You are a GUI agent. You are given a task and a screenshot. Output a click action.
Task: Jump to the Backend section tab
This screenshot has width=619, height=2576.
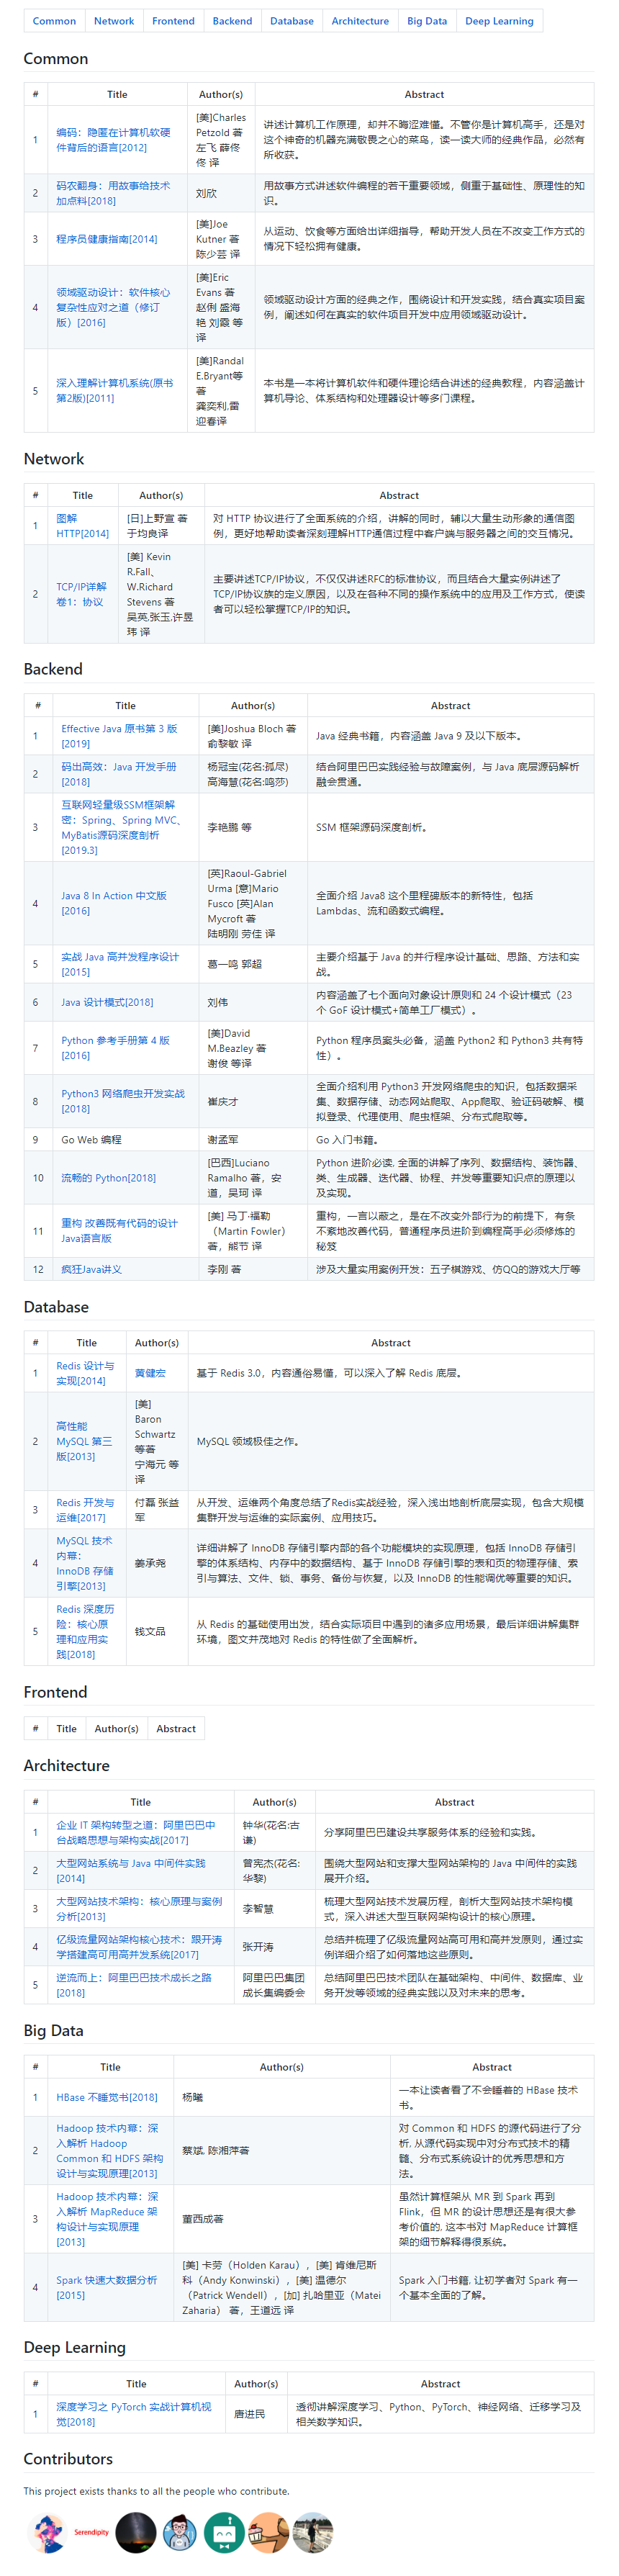pos(232,21)
